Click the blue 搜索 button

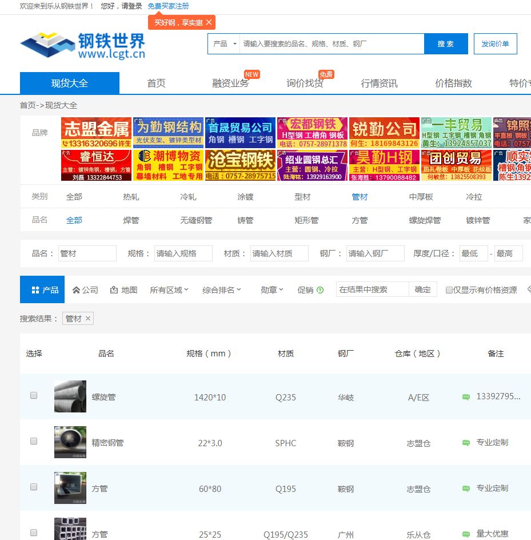click(446, 43)
